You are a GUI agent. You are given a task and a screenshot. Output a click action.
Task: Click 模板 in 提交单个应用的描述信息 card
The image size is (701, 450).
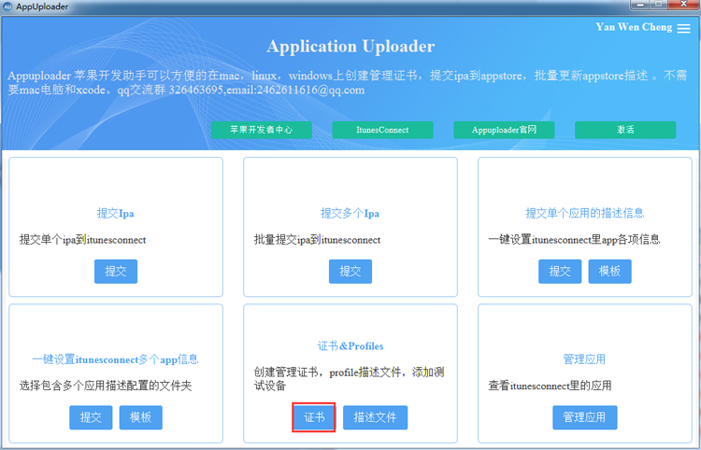(x=609, y=272)
